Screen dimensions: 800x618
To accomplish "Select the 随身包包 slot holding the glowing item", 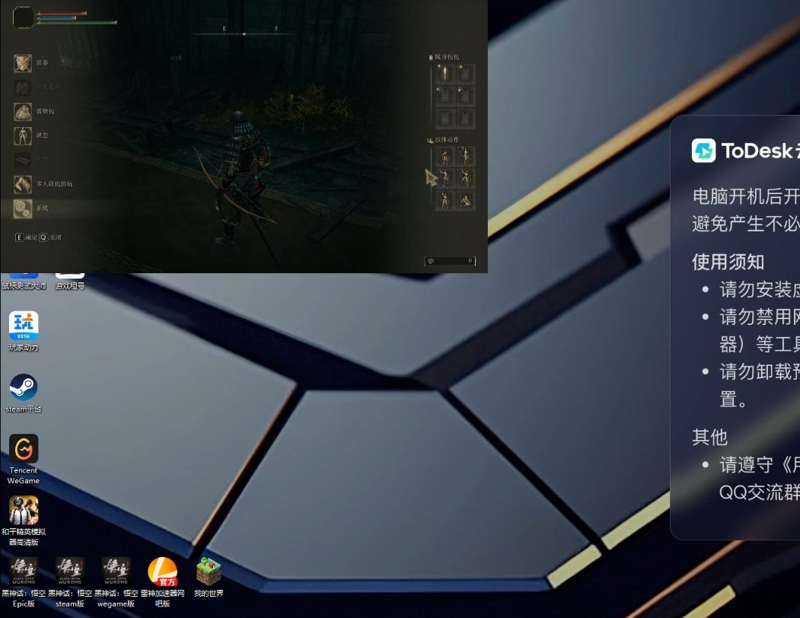I will coord(445,74).
